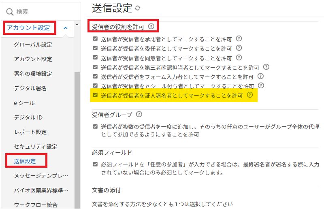Click label 送信者が受信者を承認者としてマークすることを許可
The image size is (324, 209).
click(x=166, y=39)
